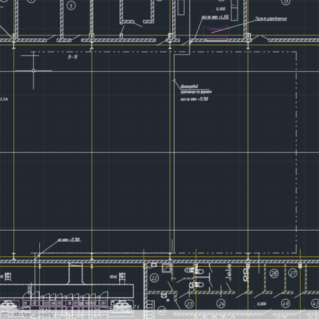Image resolution: width=319 pixels, height=319 pixels.
Task: Select the "крепление по фермам" annotation line
Action: (196, 92)
